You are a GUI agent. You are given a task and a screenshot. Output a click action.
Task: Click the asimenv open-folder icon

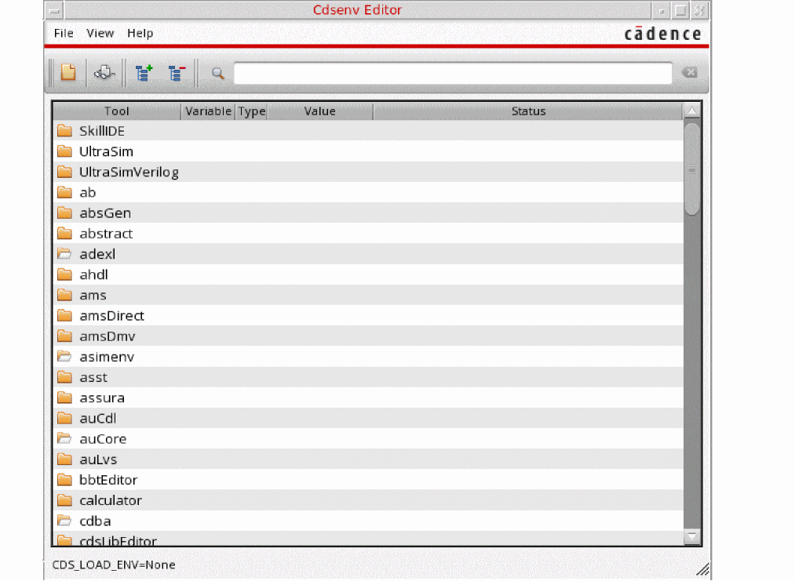coord(64,357)
